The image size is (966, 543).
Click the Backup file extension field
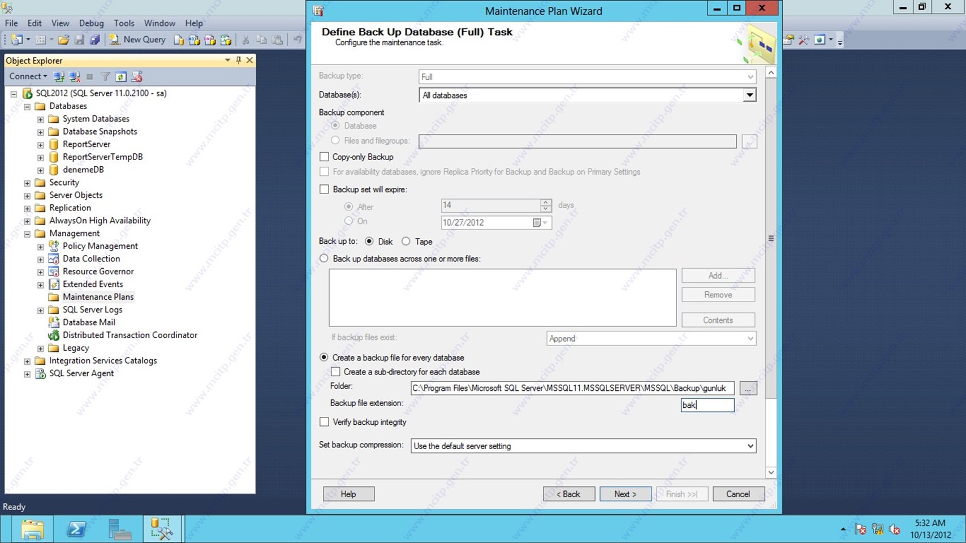pos(708,405)
